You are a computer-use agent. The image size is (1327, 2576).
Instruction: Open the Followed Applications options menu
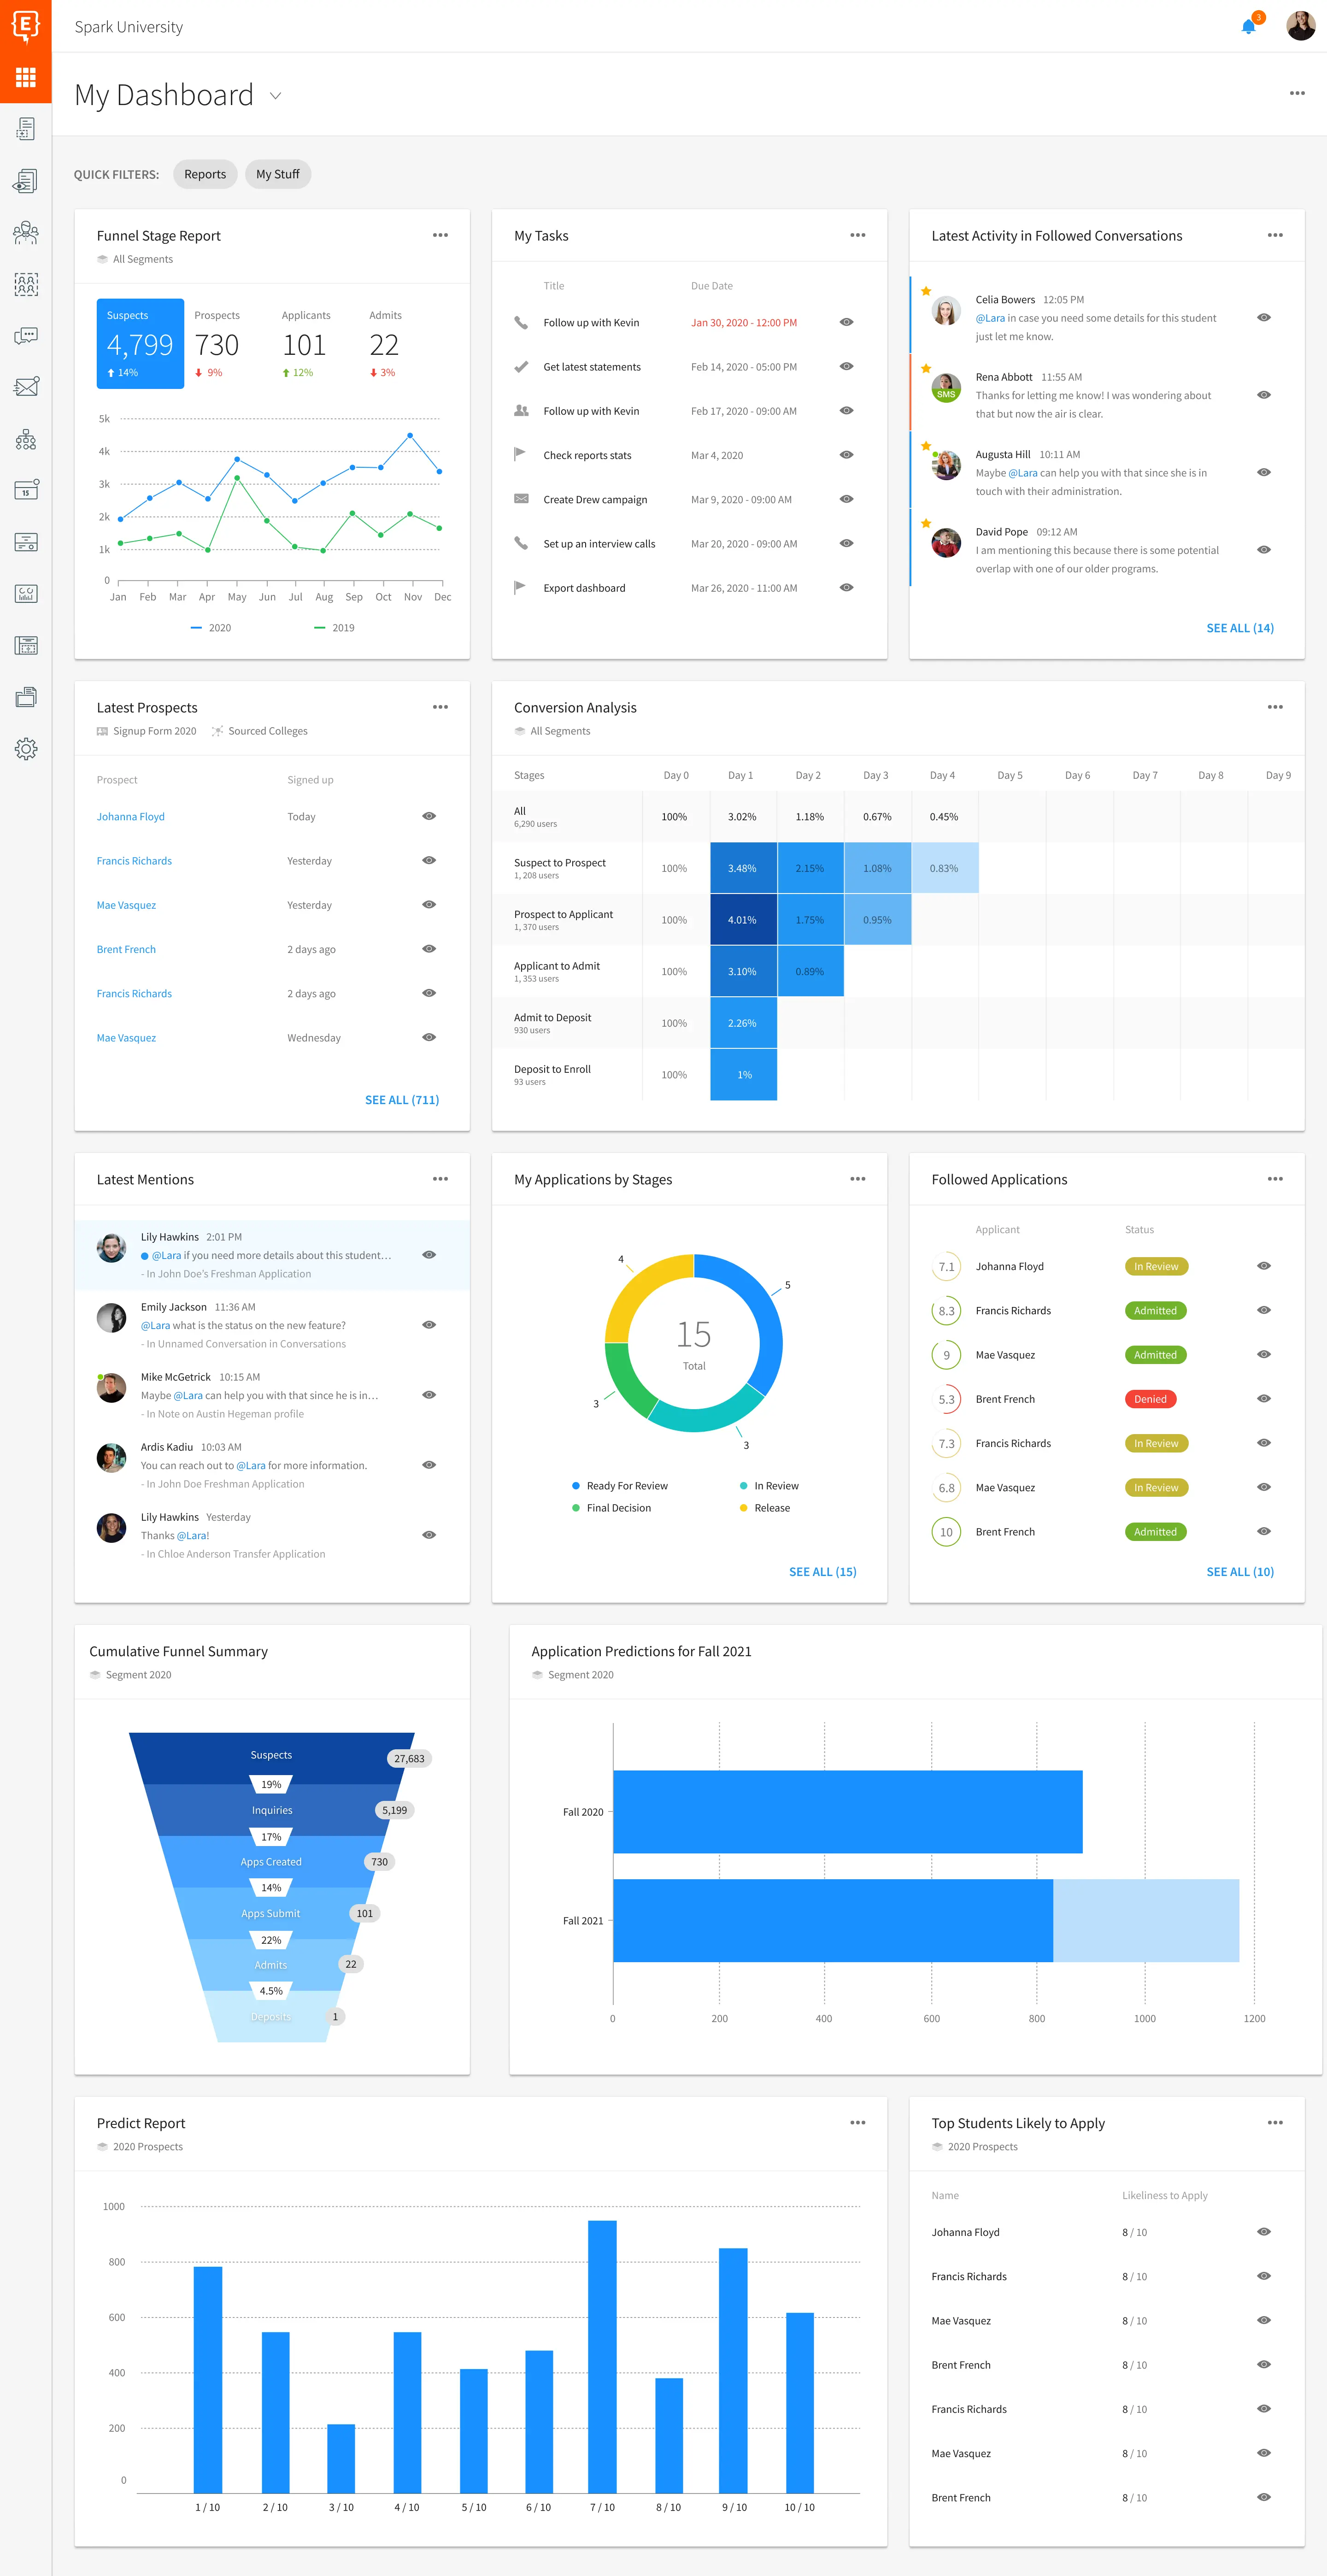coord(1275,1179)
